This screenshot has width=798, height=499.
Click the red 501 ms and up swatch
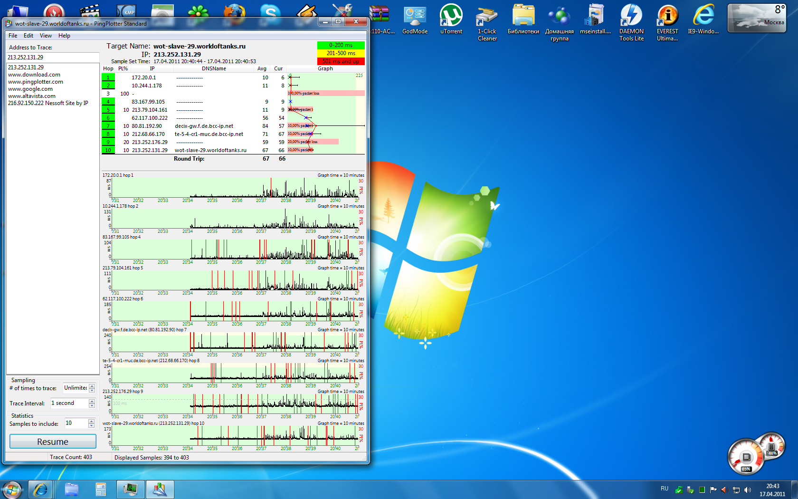[x=341, y=61]
